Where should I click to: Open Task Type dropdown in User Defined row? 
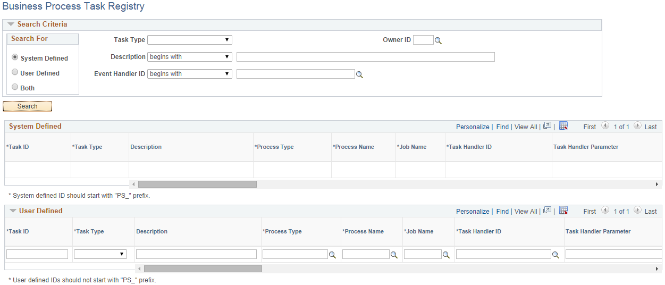pyautogui.click(x=100, y=254)
